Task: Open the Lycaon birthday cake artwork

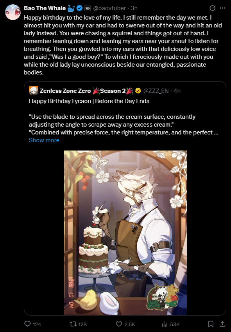Action: click(125, 233)
